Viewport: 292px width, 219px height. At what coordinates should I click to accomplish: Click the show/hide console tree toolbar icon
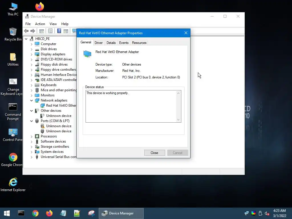pos(42,31)
